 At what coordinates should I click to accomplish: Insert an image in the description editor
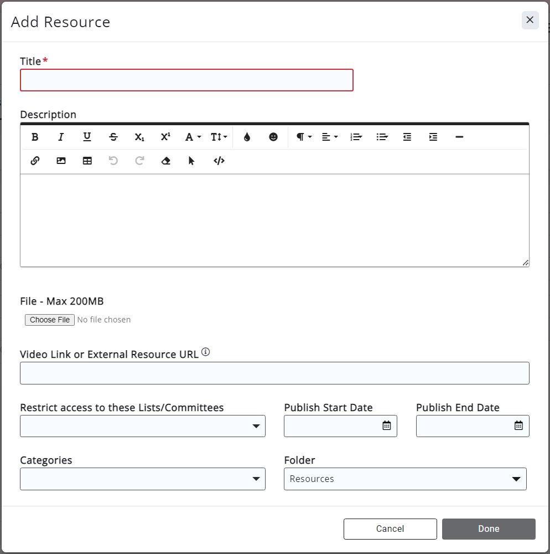[x=61, y=161]
